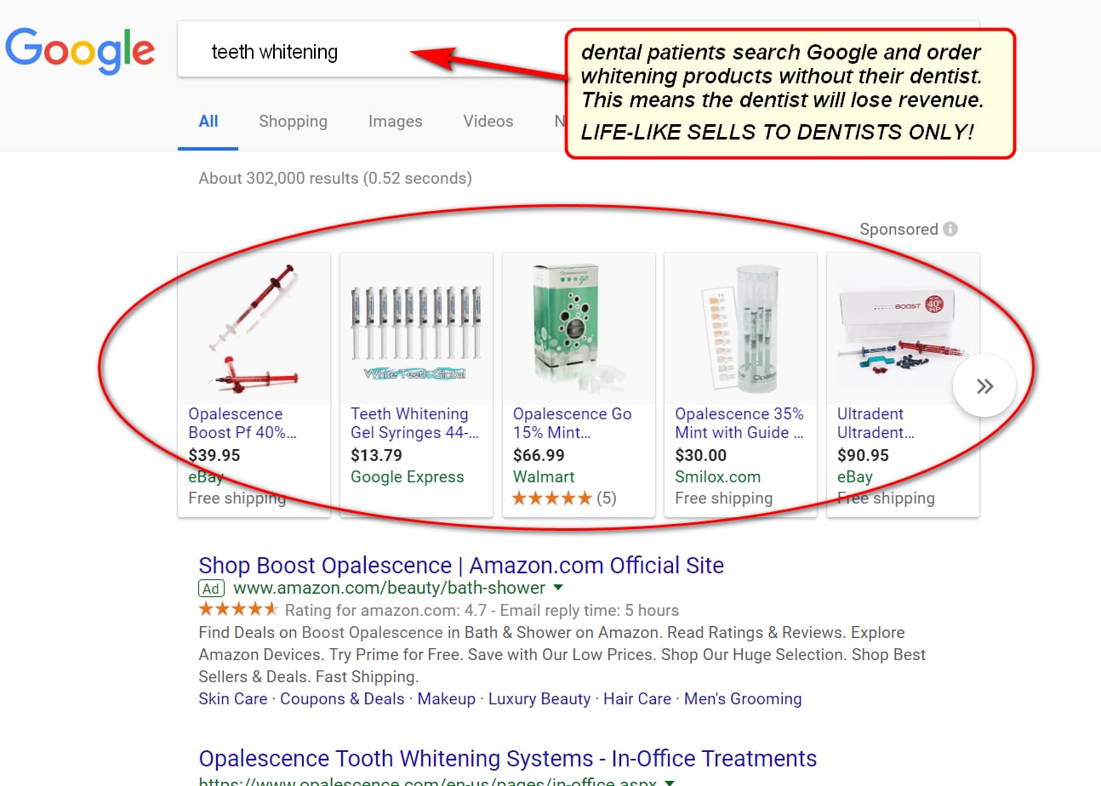Screen dimensions: 1101x786
Task: Follow the Luxury Beauty sitelink
Action: pos(539,699)
